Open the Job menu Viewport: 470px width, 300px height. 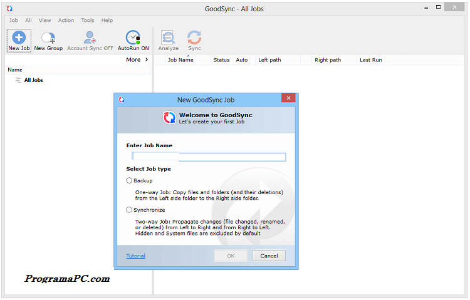13,20
